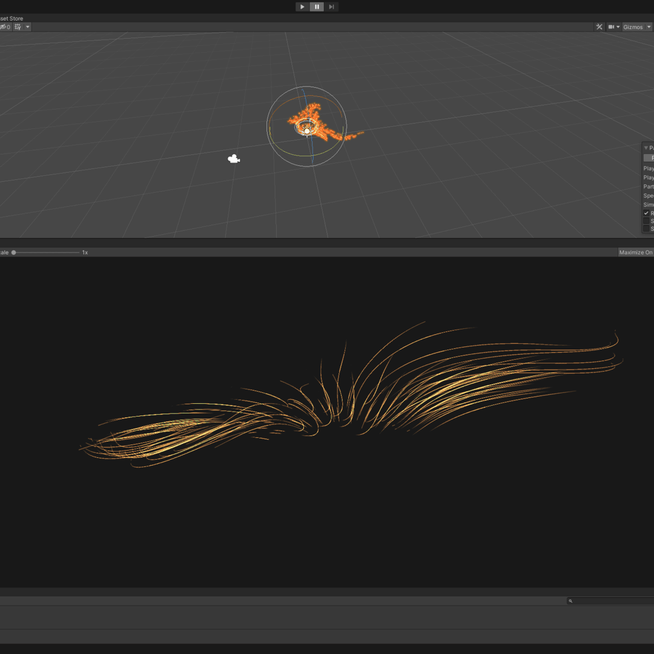Viewport: 654px width, 654px height.
Task: Expand the scene camera dropdown arrow
Action: point(618,27)
